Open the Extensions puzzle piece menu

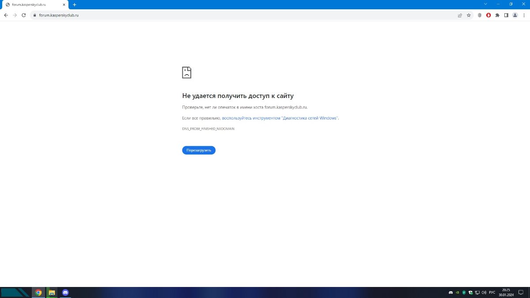point(497,15)
